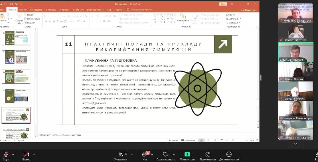Click the Найти search icon in ribbon

tap(231, 15)
